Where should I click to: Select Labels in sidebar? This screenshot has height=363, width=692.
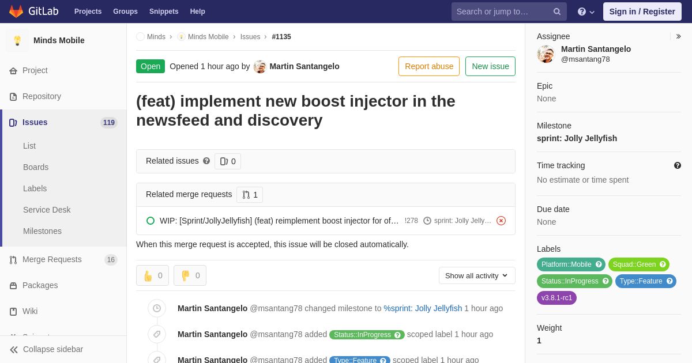[x=35, y=188]
